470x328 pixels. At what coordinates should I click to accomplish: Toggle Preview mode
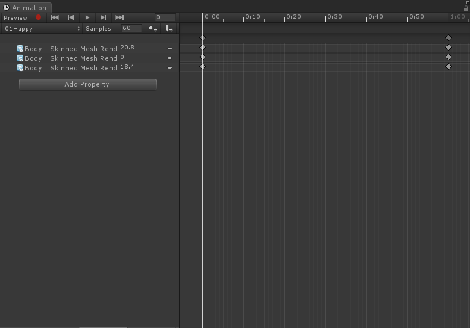tap(15, 17)
